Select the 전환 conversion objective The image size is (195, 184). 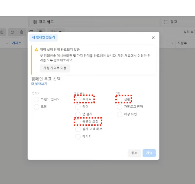pos(120,99)
